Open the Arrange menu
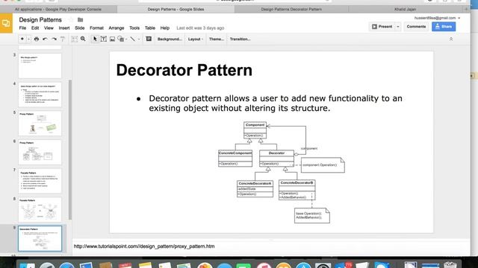Viewport: 478px width, 268px height. (117, 28)
